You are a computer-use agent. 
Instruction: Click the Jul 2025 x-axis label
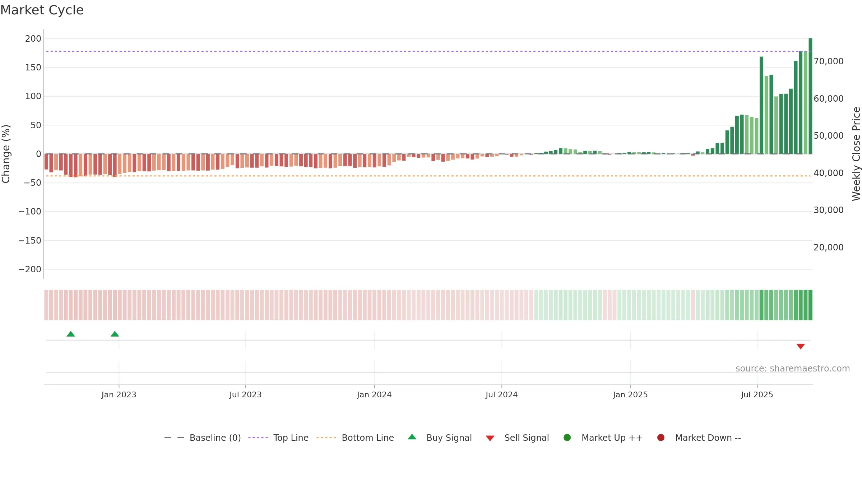[x=757, y=395]
